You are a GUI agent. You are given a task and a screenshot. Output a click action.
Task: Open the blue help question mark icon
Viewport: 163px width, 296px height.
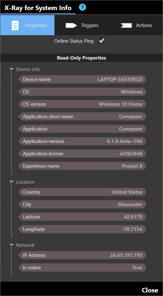point(82,7)
